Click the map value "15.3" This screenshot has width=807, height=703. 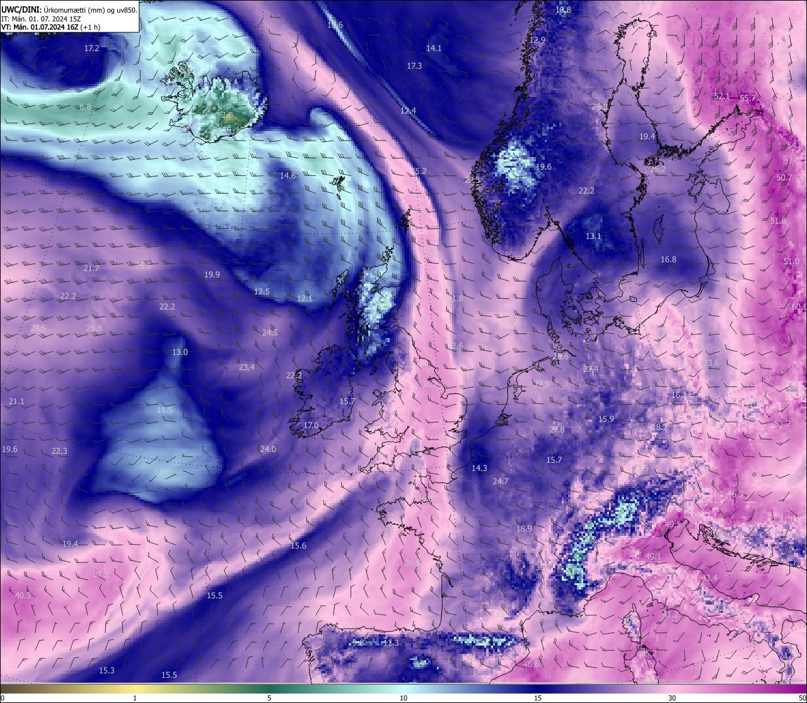tap(107, 671)
